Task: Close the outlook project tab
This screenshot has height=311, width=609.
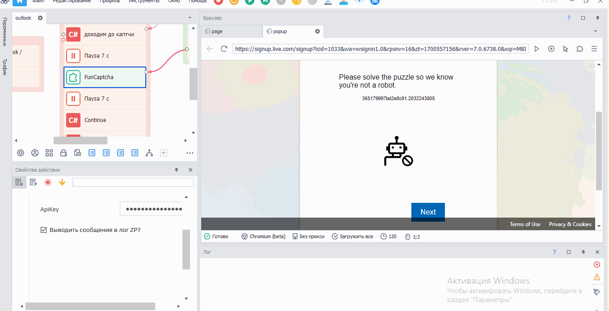Action: [40, 18]
